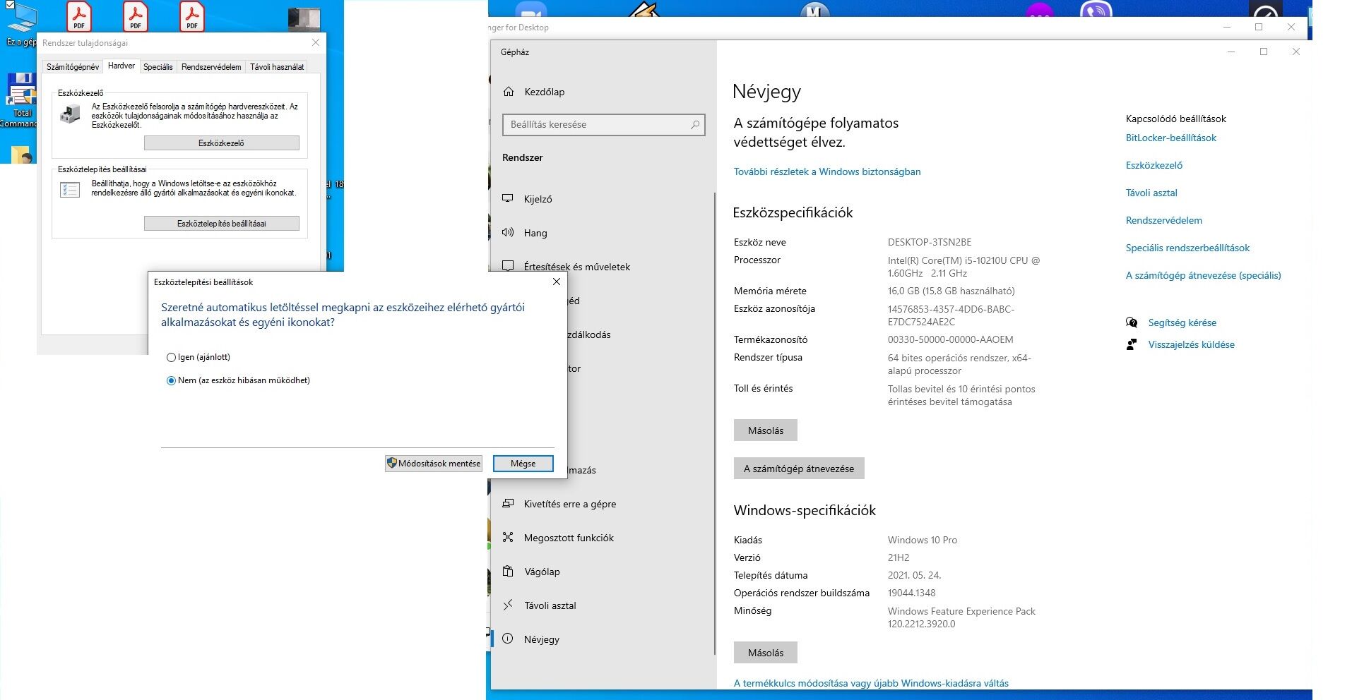
Task: Click the Eszköztelepítés beállításai button
Action: pos(221,224)
